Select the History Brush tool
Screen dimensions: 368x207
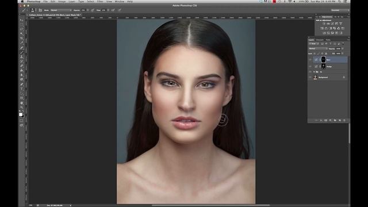[22, 62]
